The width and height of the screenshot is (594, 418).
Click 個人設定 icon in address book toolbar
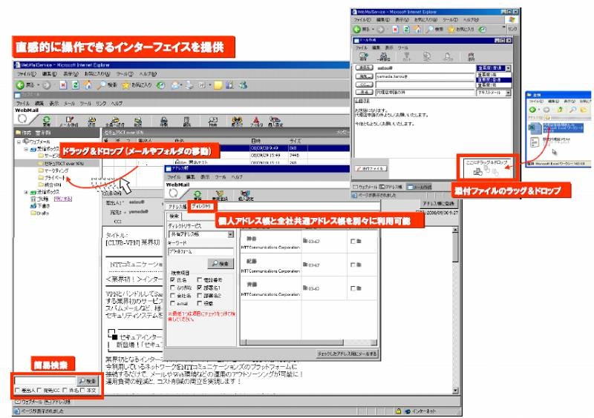[246, 195]
